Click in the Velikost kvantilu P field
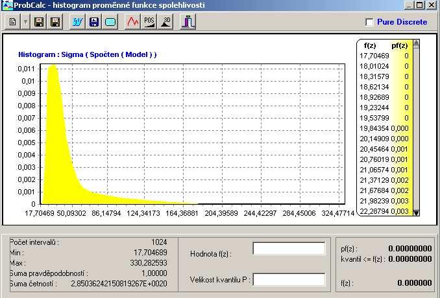 pos(289,279)
